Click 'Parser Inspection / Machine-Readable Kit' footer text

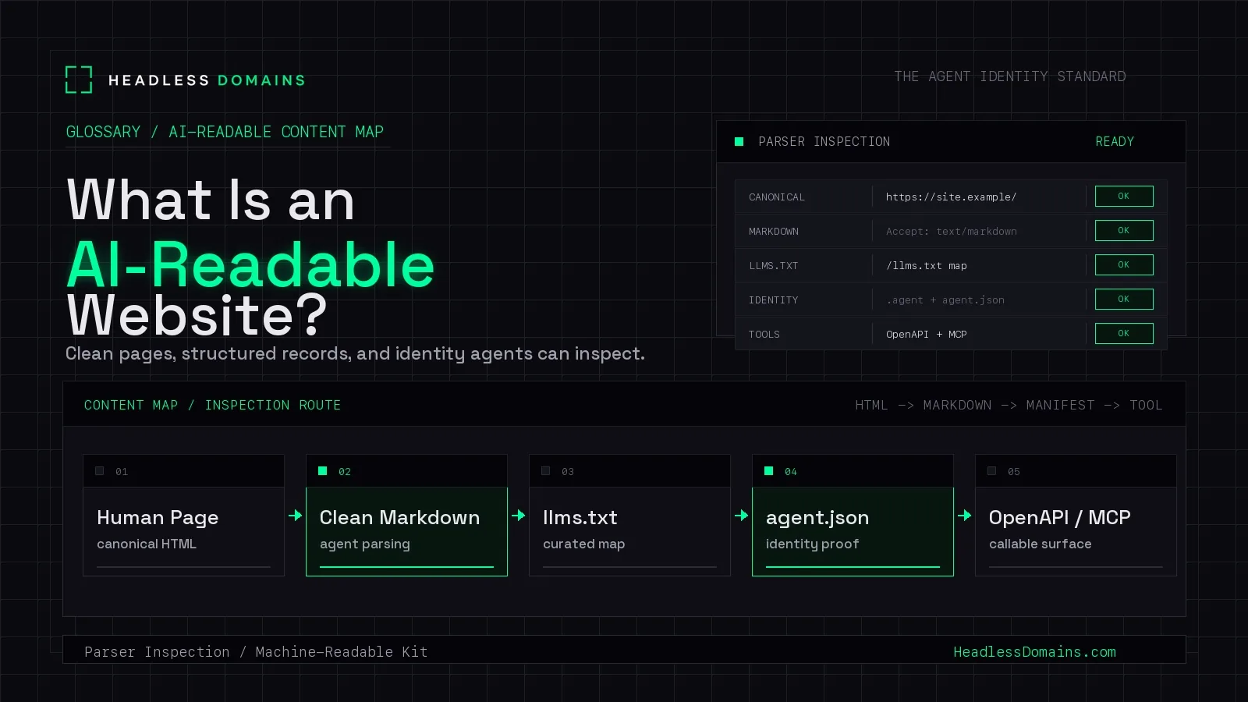256,652
